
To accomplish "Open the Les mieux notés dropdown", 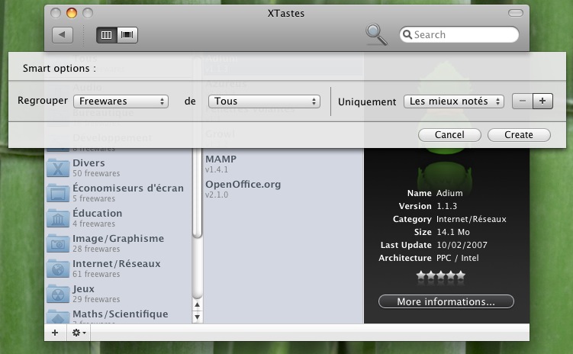I will tap(453, 101).
